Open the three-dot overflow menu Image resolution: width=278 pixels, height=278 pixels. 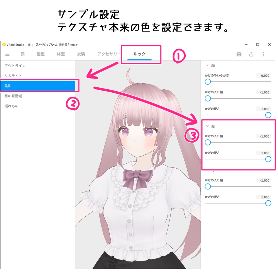click(x=263, y=54)
